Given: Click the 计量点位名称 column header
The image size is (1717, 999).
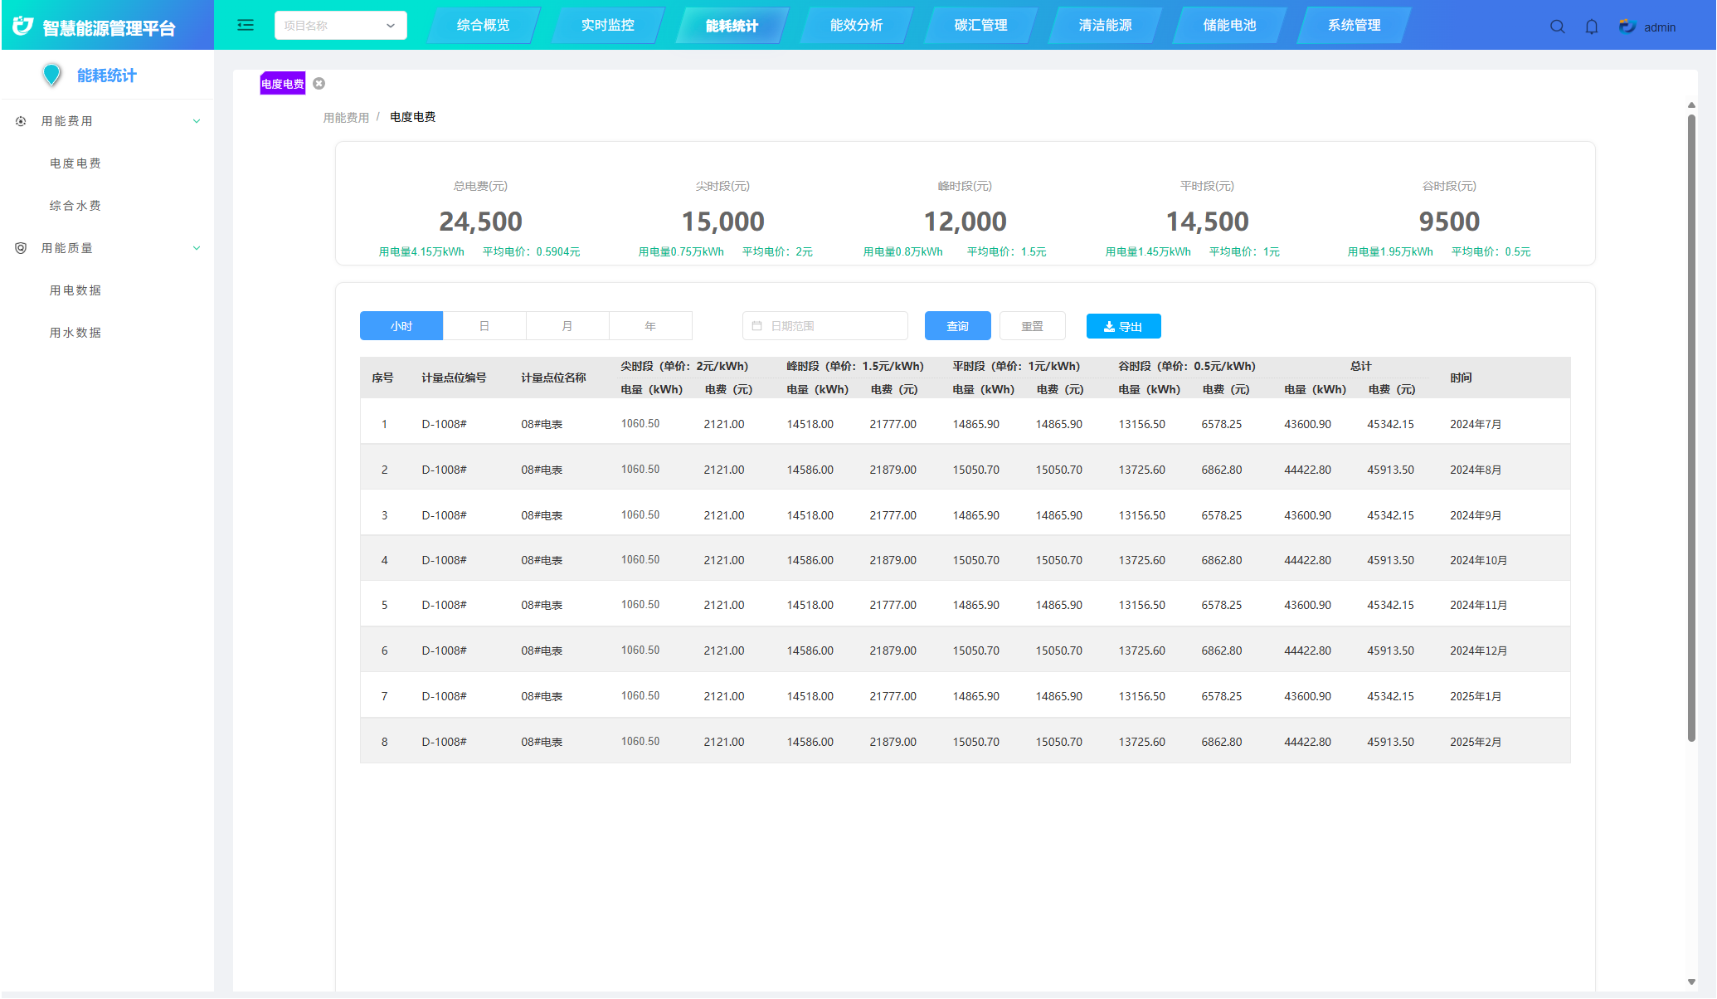Looking at the screenshot, I should click(x=553, y=378).
